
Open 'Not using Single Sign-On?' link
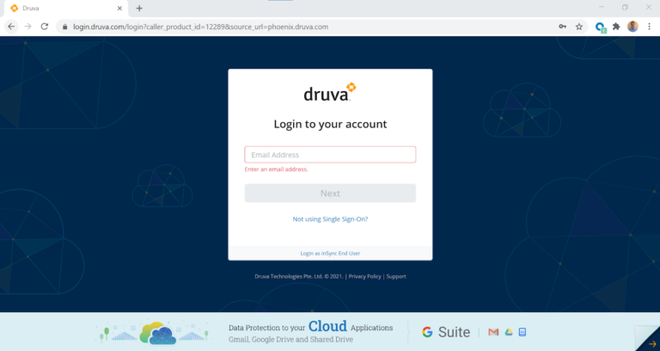tap(330, 219)
